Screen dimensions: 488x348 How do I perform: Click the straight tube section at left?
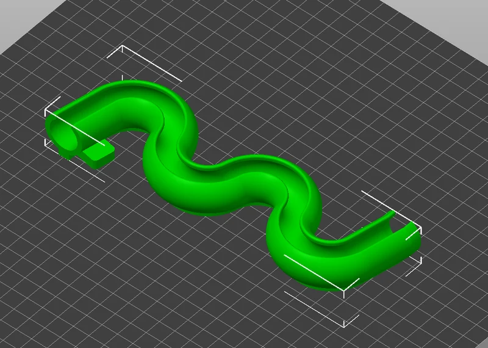tap(90, 114)
